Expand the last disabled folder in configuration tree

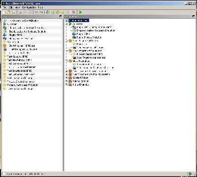pos(66,85)
